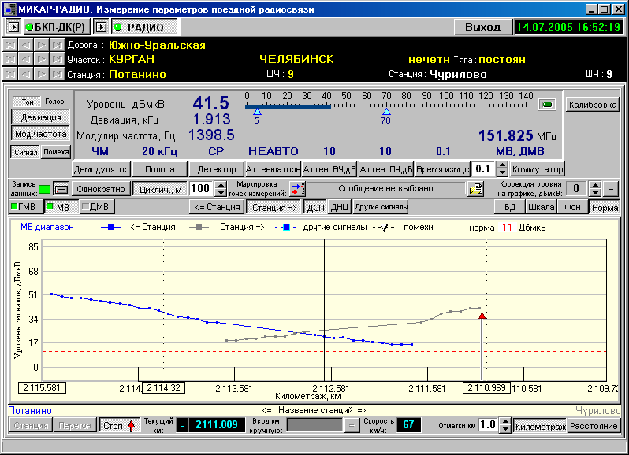The image size is (629, 455).
Task: Switch the mode toggle to Помеха
Action: point(55,152)
